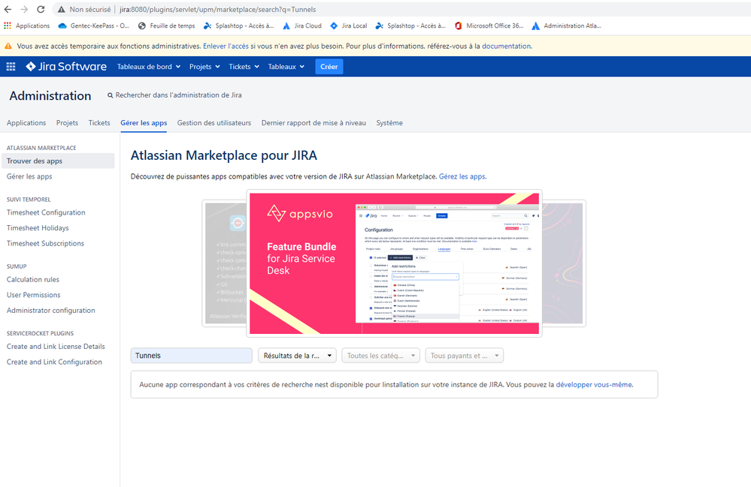
Task: Open first Splashtop - Accès bookmark
Action: pyautogui.click(x=238, y=26)
